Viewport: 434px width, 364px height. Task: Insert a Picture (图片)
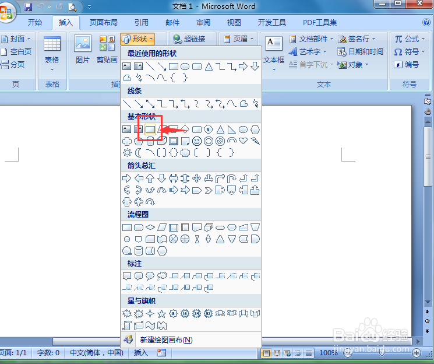click(x=83, y=49)
